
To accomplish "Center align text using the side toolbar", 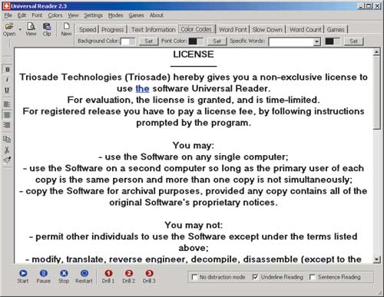I will (7, 114).
